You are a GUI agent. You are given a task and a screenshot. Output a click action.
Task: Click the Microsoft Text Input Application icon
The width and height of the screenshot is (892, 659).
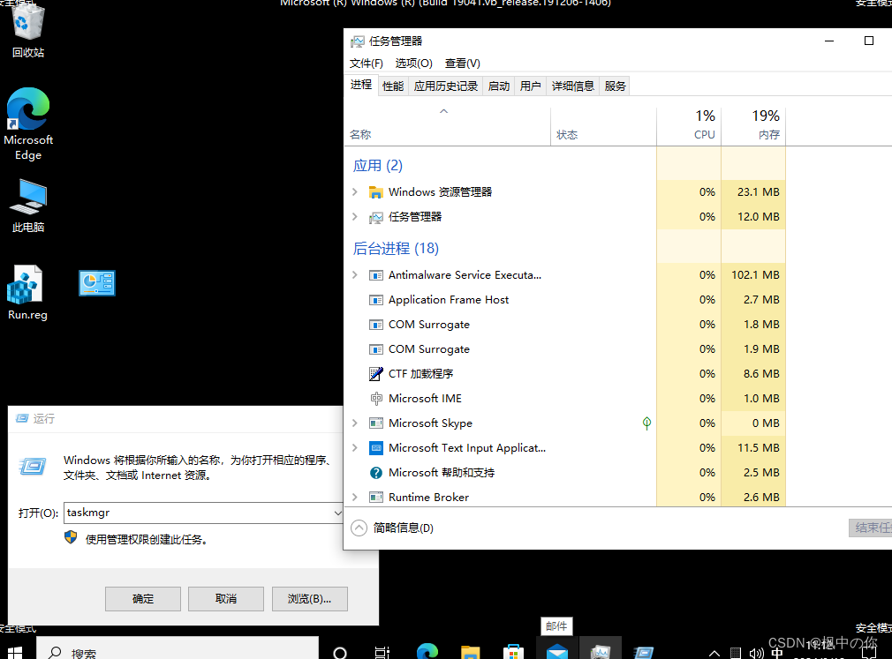pyautogui.click(x=376, y=448)
